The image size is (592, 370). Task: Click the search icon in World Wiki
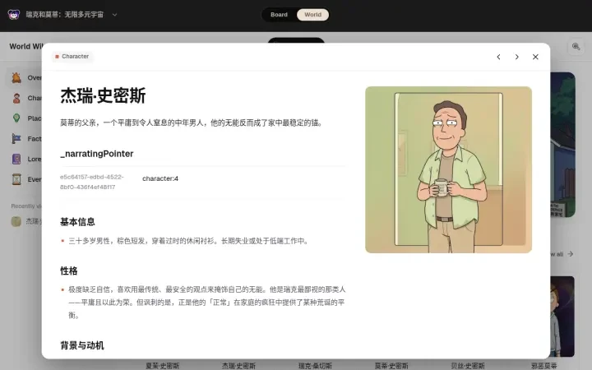click(x=576, y=46)
